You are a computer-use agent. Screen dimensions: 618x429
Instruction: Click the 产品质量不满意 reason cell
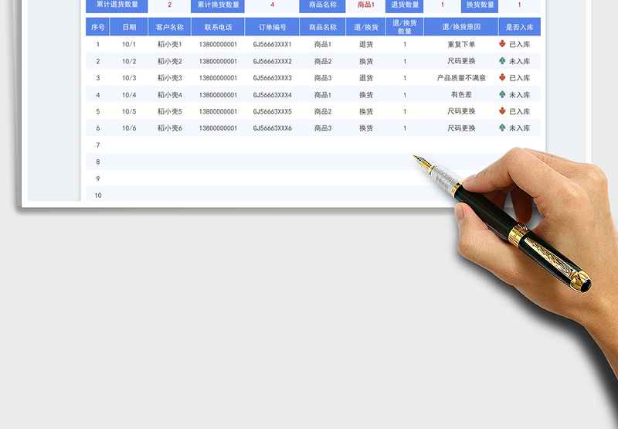(x=462, y=78)
